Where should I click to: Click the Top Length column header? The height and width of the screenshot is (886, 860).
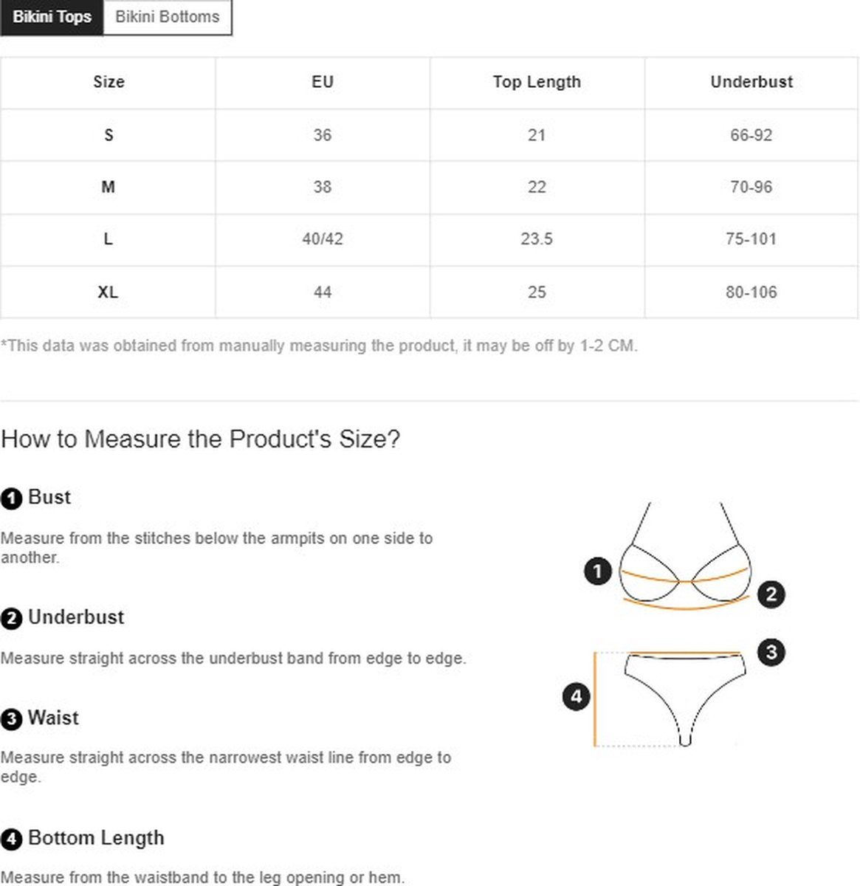pos(537,82)
